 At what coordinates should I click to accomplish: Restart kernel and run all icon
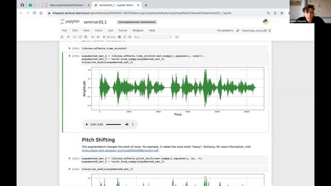(x=130, y=37)
